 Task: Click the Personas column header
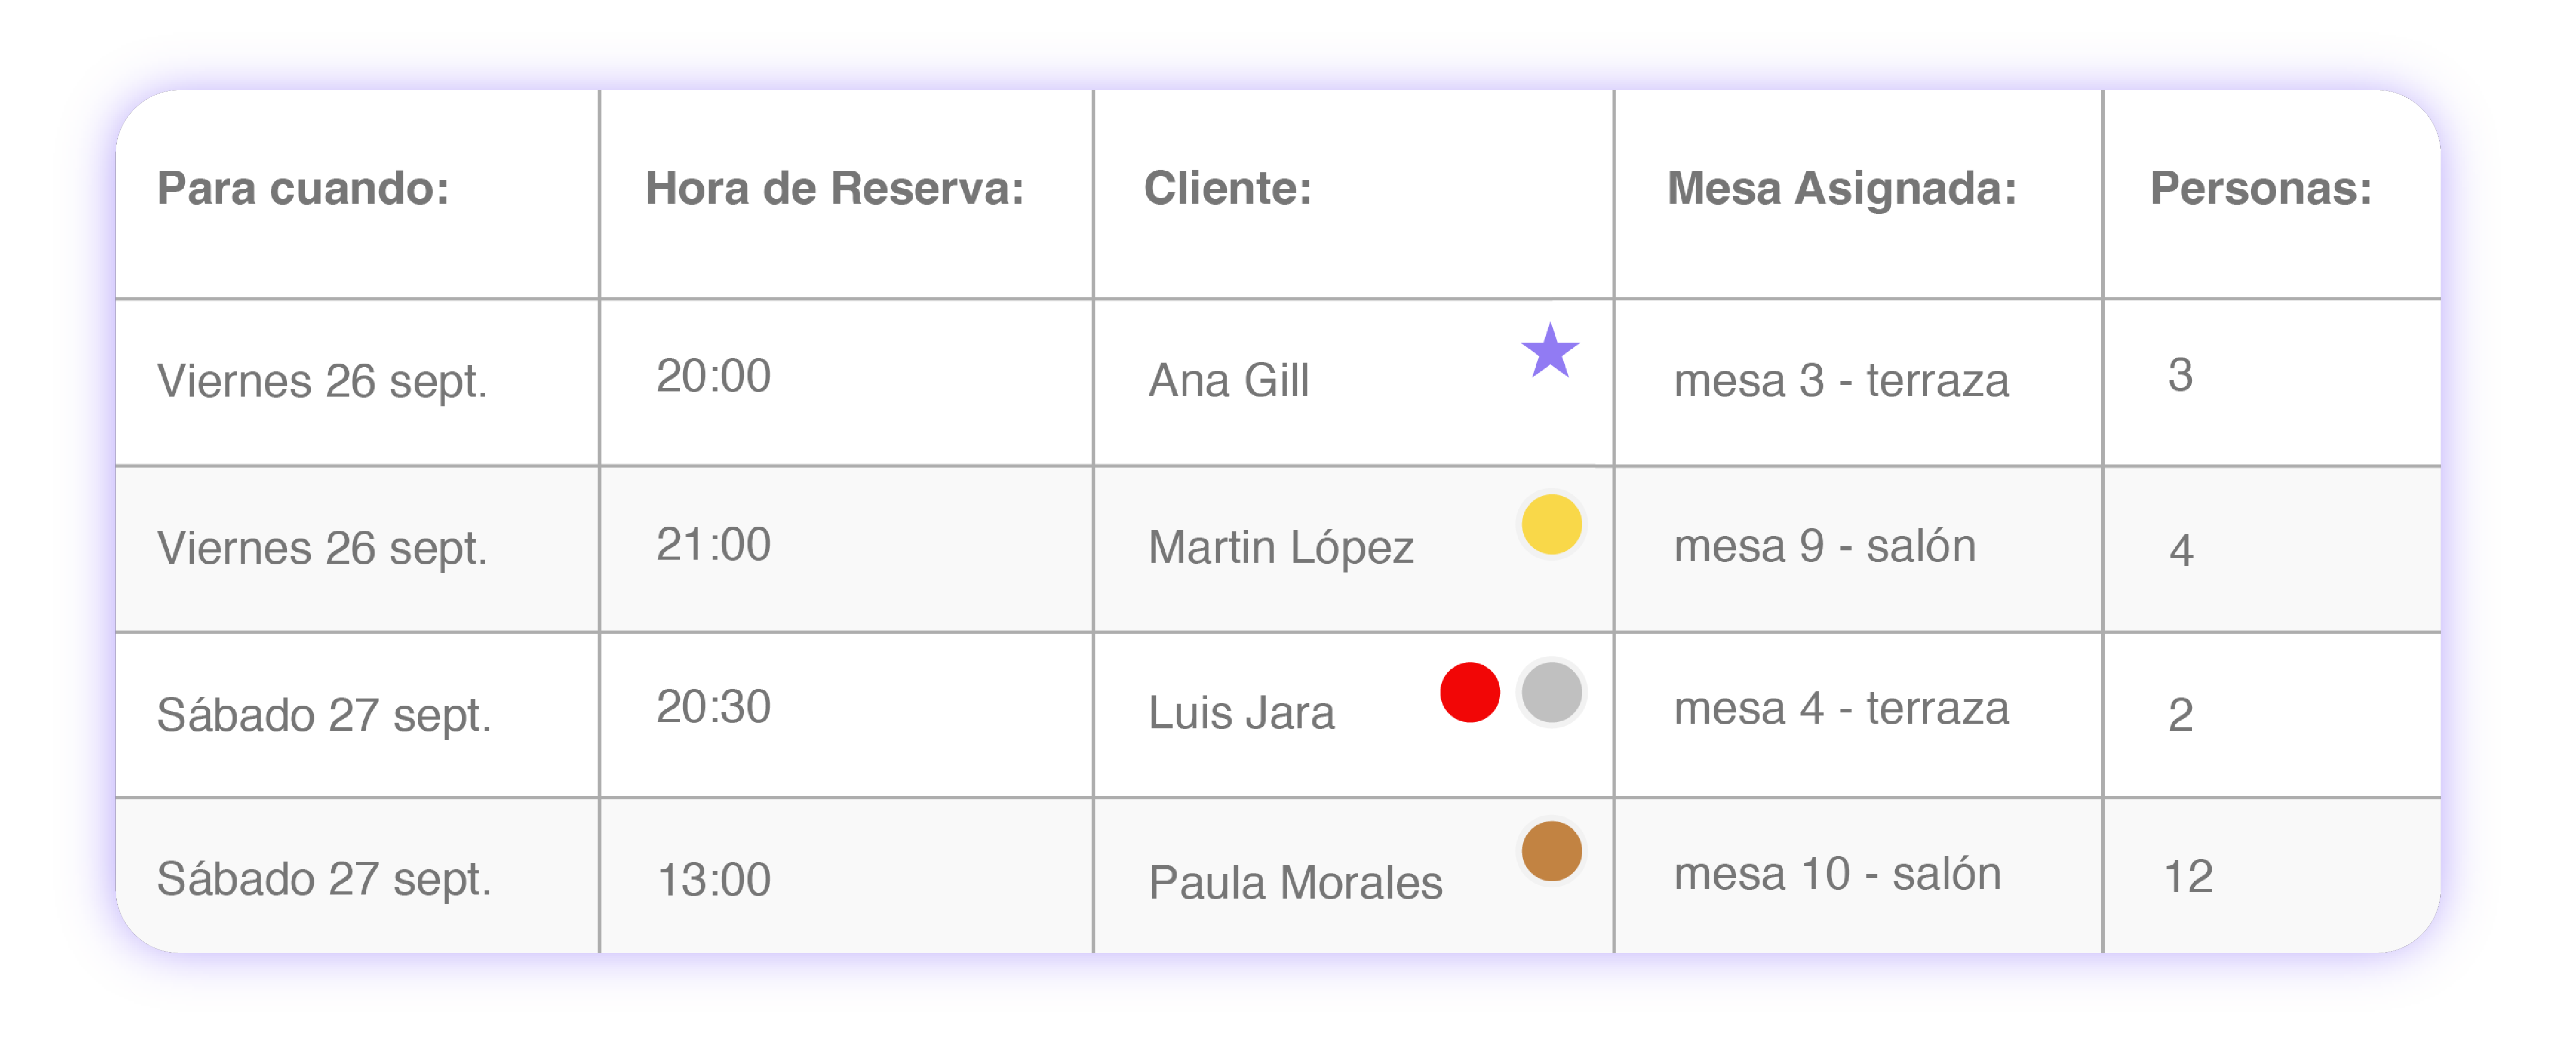coord(2260,188)
